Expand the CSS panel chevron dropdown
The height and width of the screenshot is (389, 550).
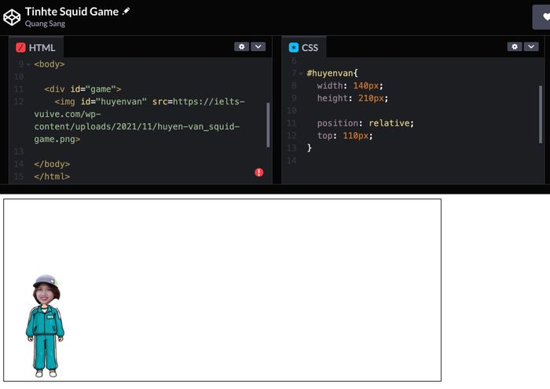pos(530,47)
